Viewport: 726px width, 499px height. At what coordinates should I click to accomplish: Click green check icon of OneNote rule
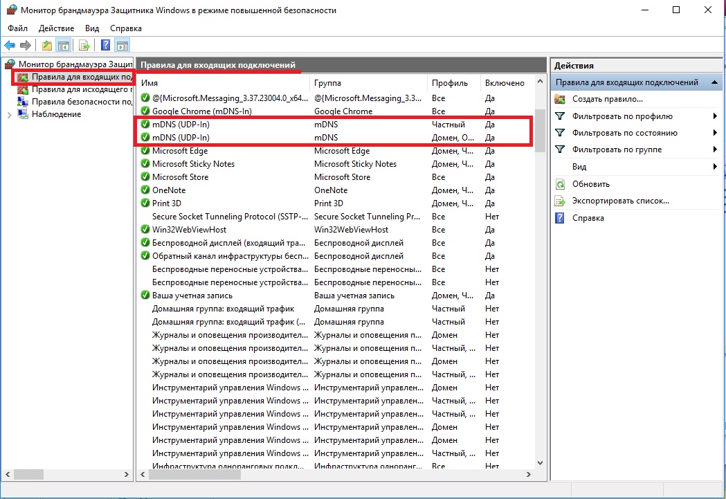[x=145, y=190]
